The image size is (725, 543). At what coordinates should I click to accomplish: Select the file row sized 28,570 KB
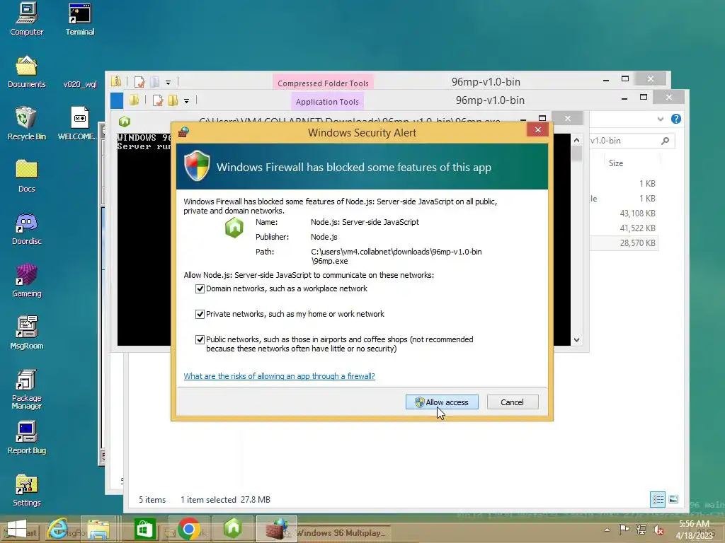(623, 243)
